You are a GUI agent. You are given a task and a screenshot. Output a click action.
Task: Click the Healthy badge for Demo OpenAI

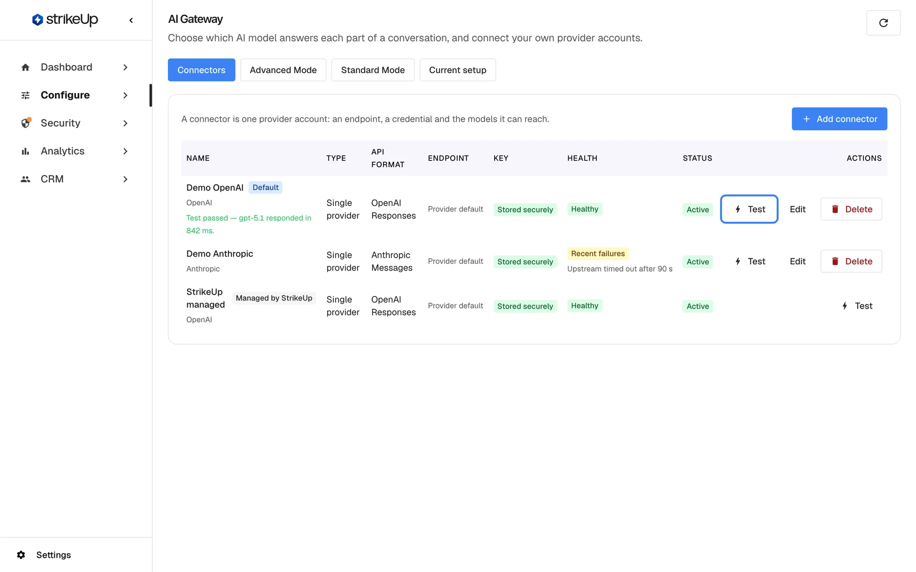point(585,209)
